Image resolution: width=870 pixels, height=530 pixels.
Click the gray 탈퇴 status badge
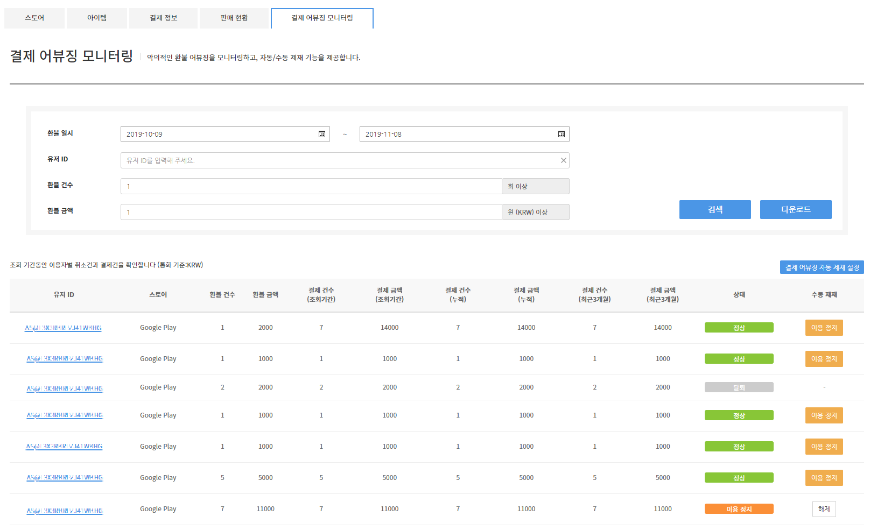(739, 387)
